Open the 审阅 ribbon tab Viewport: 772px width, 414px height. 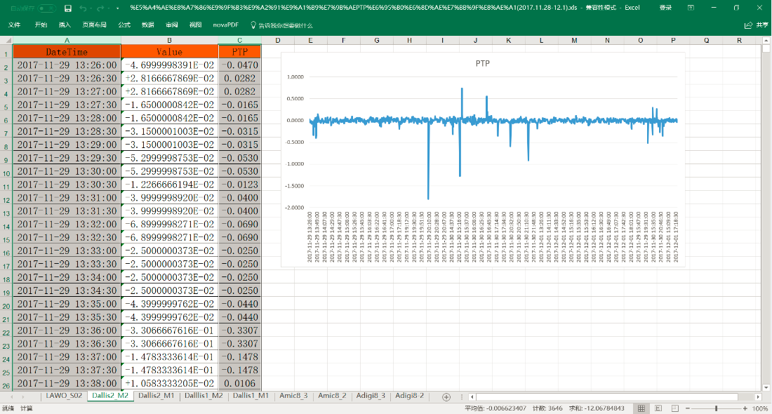coord(172,25)
